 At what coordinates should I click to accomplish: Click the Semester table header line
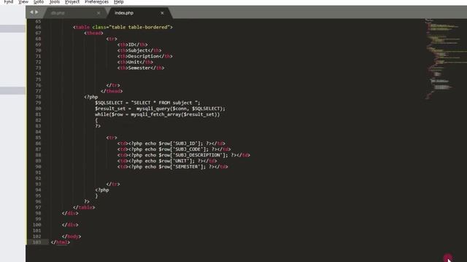pyautogui.click(x=141, y=68)
